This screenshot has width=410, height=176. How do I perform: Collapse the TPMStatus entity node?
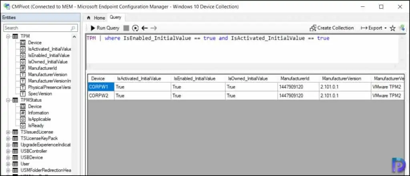pos(8,100)
